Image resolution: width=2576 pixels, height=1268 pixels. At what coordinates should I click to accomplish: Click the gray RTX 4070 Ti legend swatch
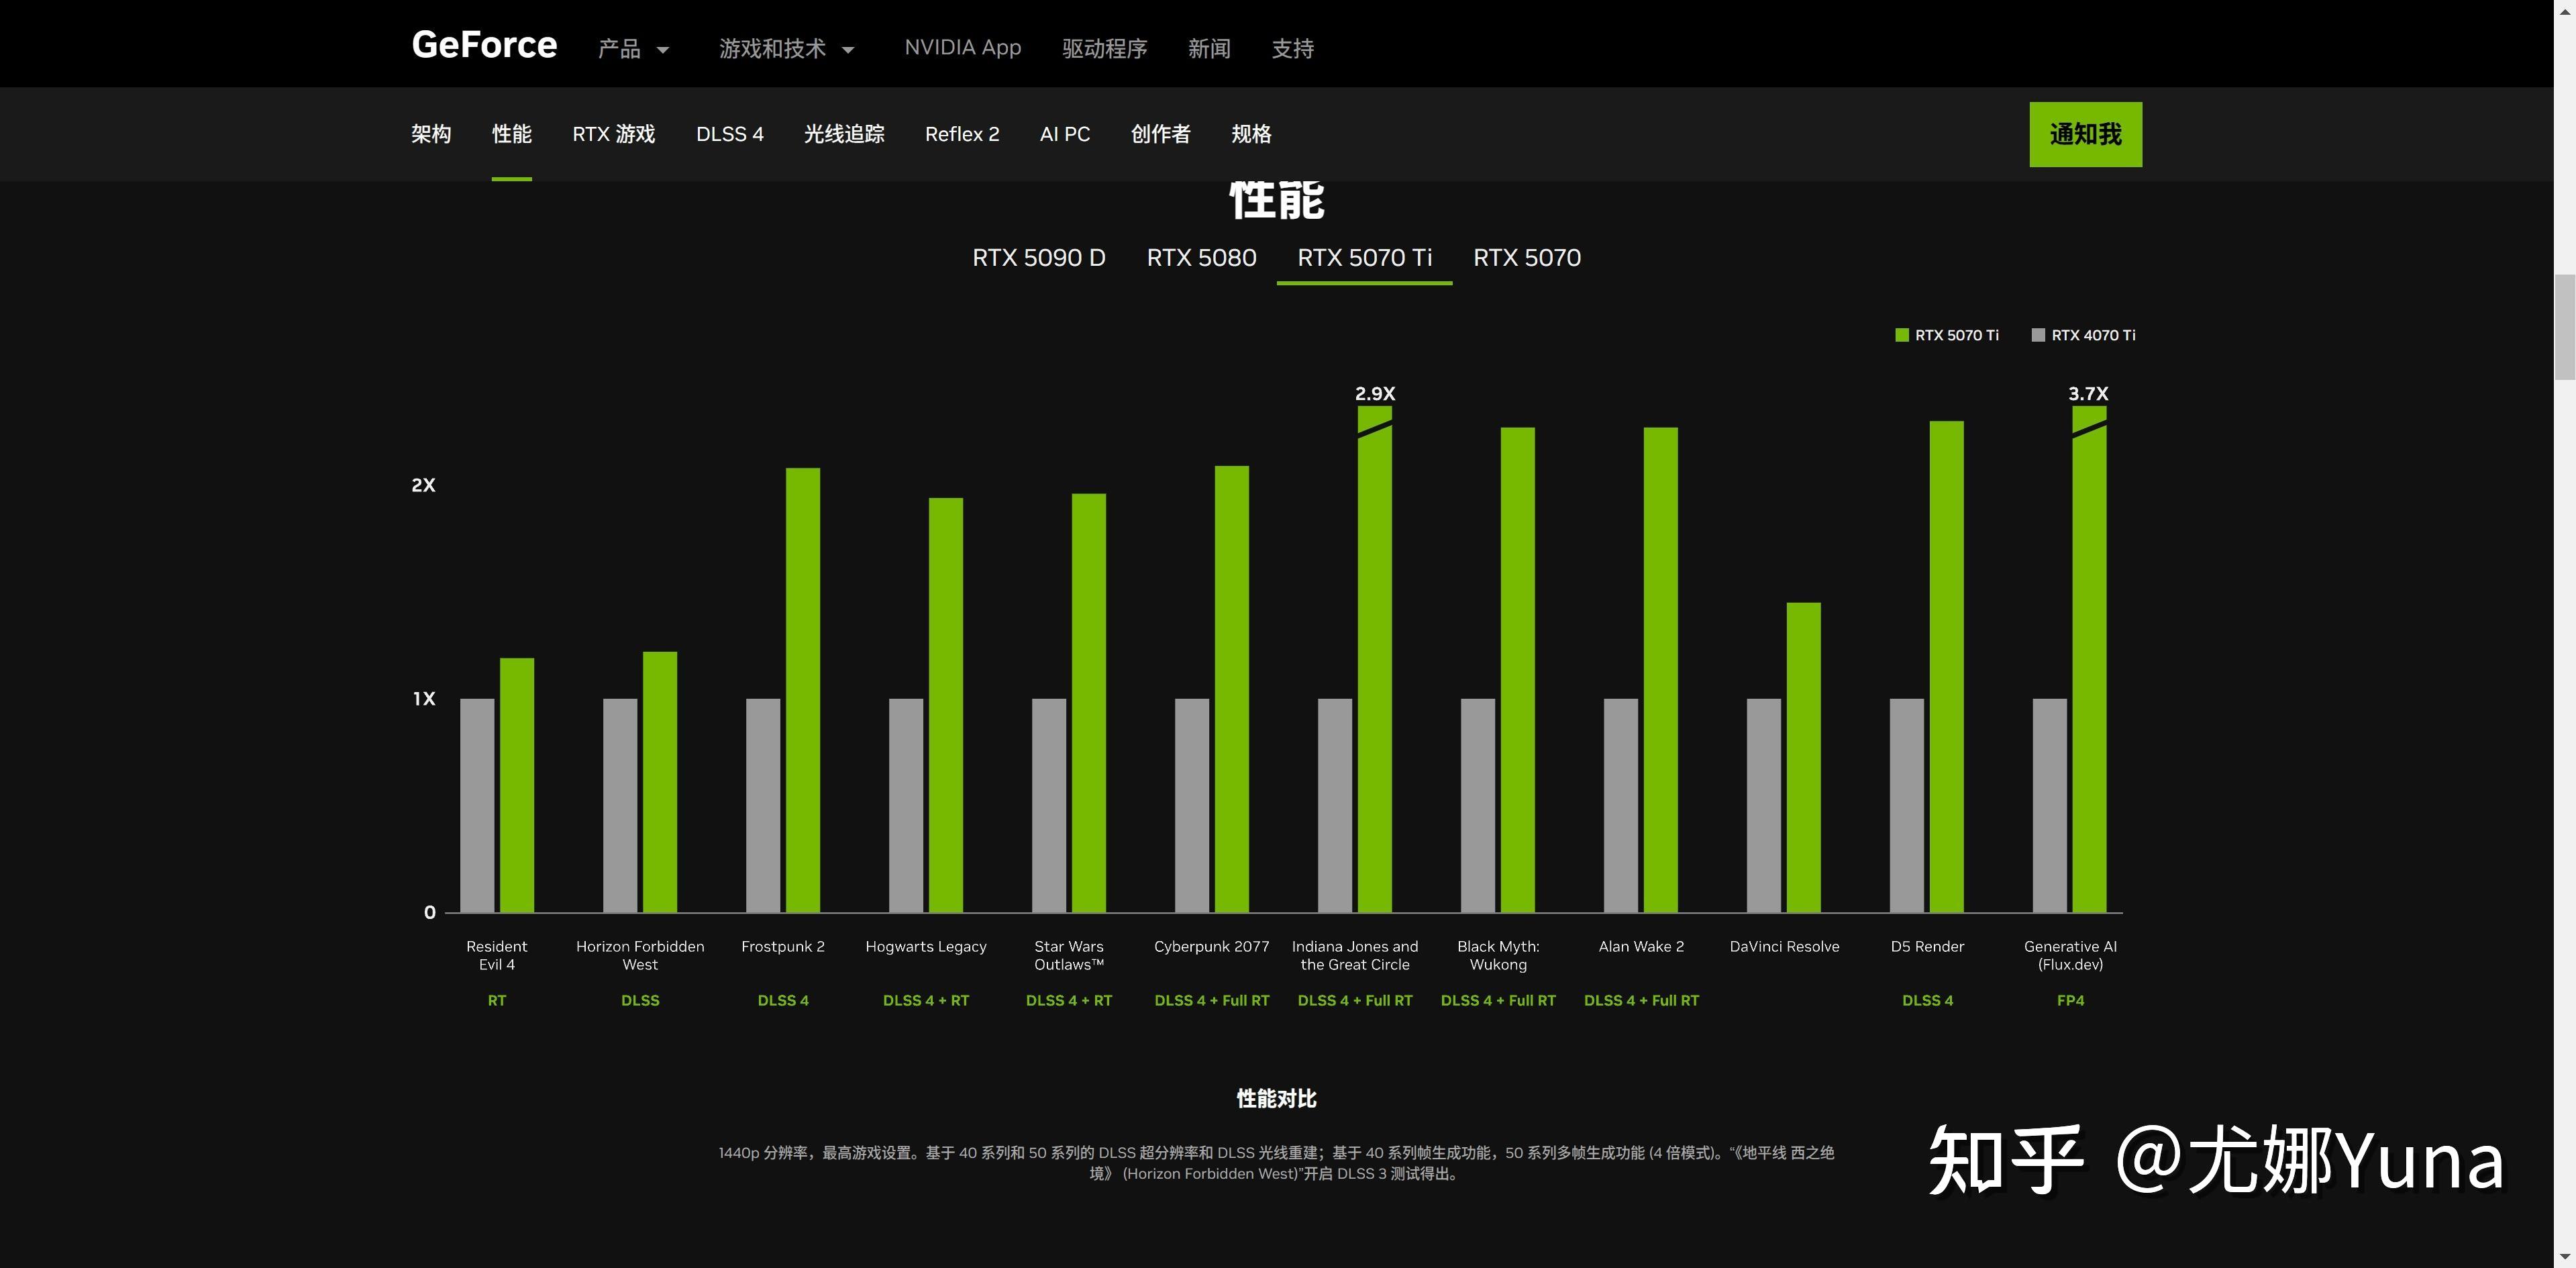pyautogui.click(x=2038, y=335)
